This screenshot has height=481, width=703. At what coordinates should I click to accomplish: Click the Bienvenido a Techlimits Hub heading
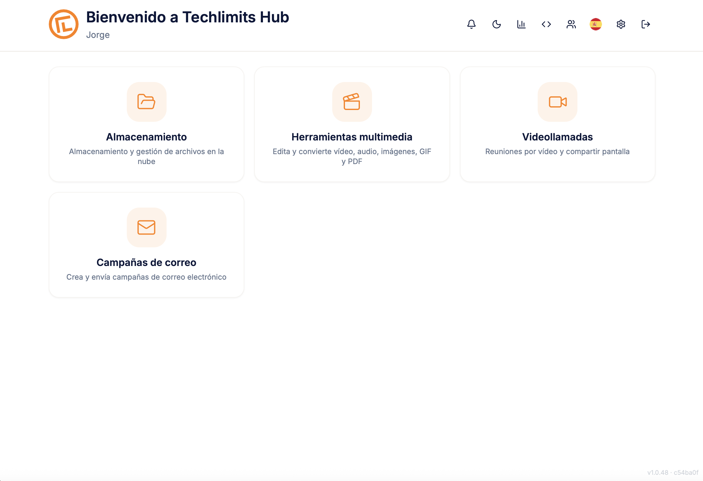coord(187,17)
